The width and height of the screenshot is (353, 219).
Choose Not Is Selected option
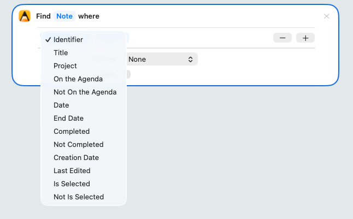coord(78,197)
